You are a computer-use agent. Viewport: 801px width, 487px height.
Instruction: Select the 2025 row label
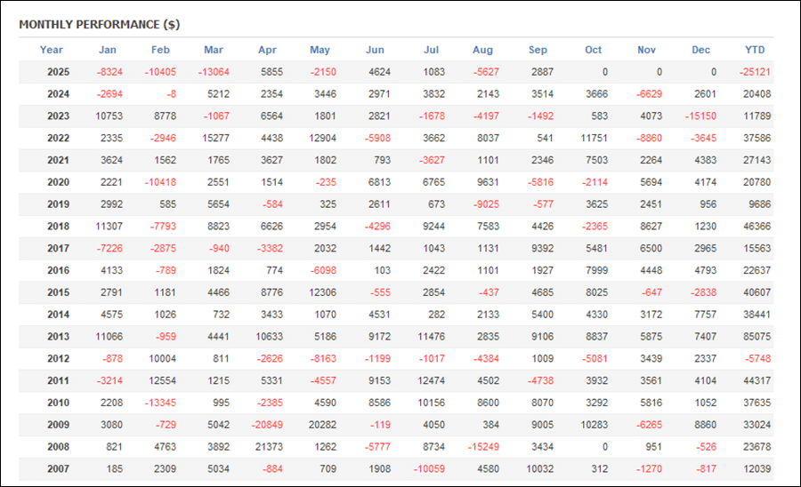pyautogui.click(x=59, y=71)
